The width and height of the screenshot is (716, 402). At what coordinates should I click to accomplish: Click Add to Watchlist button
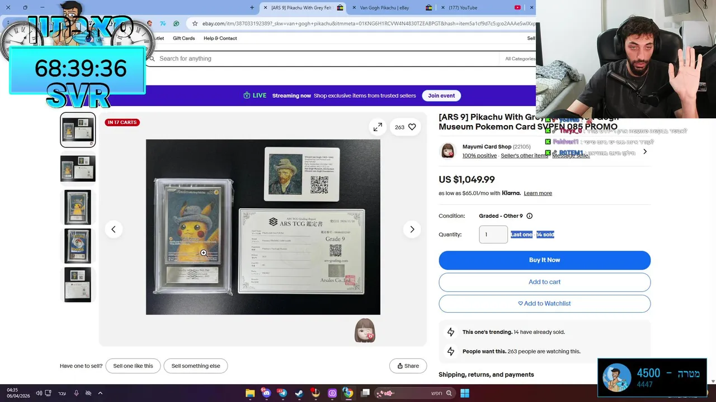coord(544,304)
